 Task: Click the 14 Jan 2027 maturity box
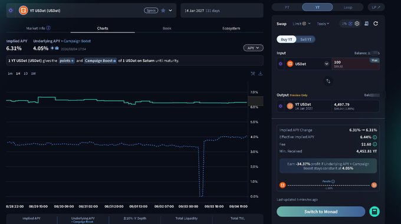click(222, 11)
